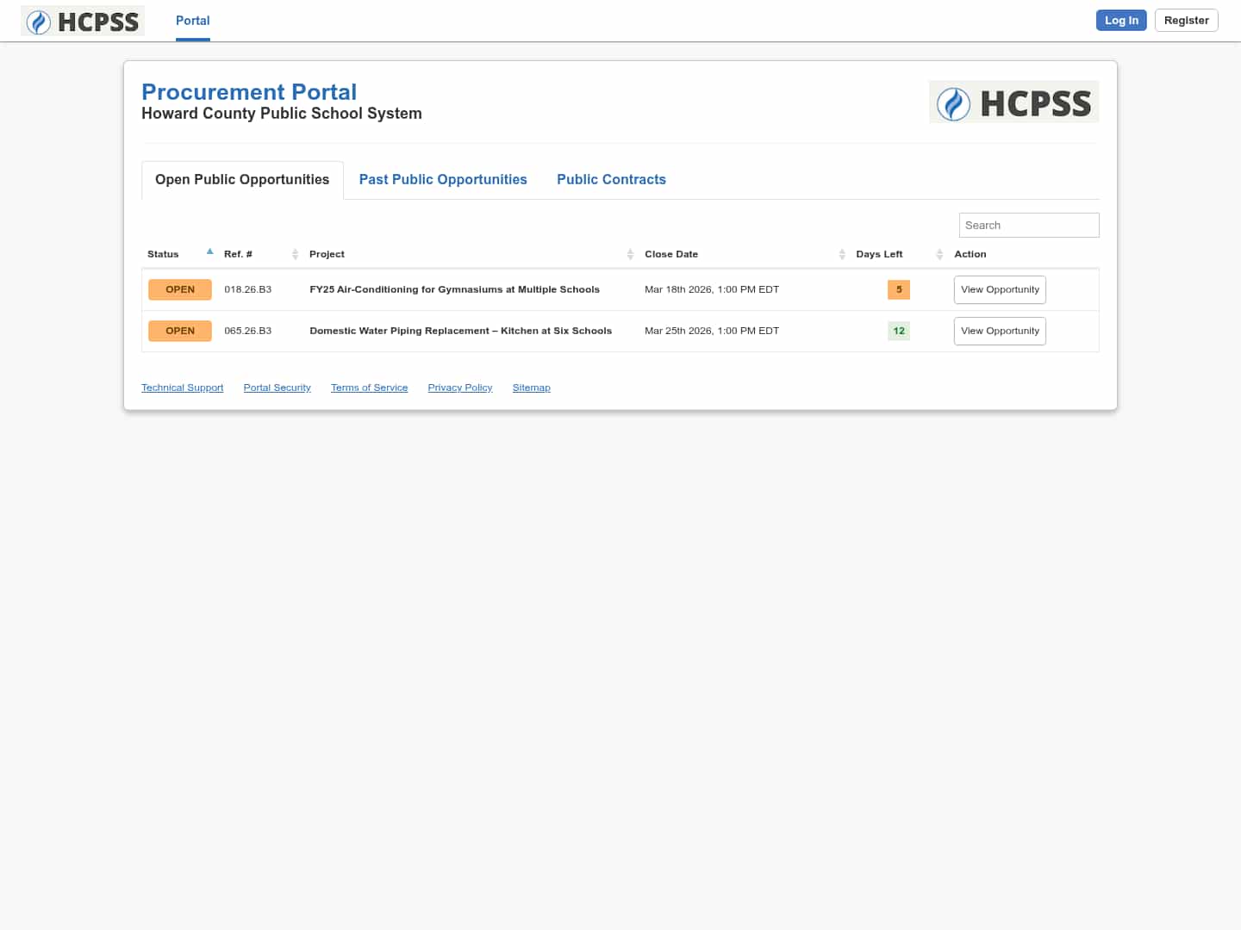Screen dimensions: 1241x930
Task: Click the HCPSS logo in the top navigation bar
Action: coord(82,21)
